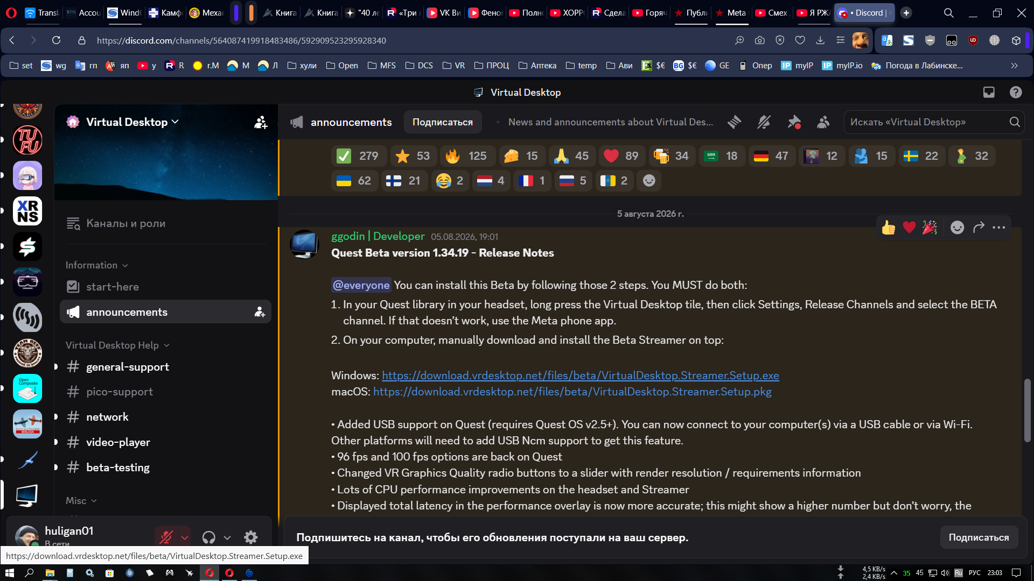Collapse the Virtual Desktop Help category
1034x581 pixels.
117,345
